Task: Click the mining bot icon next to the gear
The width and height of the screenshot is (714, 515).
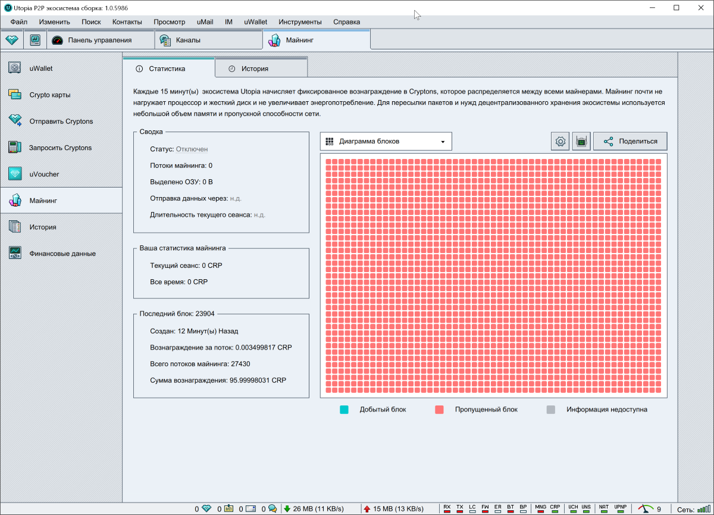Action: pos(581,141)
